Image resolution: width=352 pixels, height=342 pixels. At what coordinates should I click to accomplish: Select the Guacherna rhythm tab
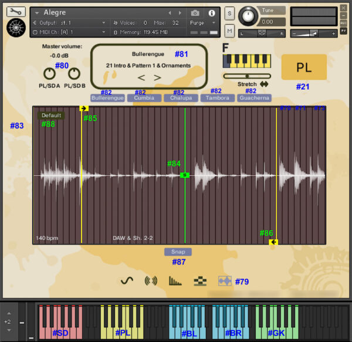[255, 98]
